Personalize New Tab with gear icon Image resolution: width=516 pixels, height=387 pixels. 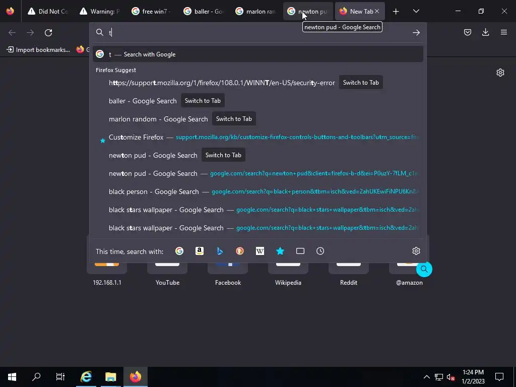[500, 73]
